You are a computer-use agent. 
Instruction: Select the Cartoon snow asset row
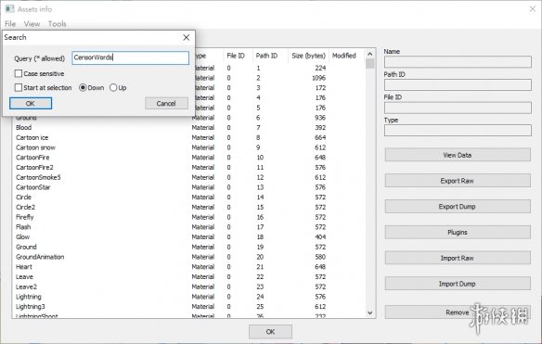[188, 147]
